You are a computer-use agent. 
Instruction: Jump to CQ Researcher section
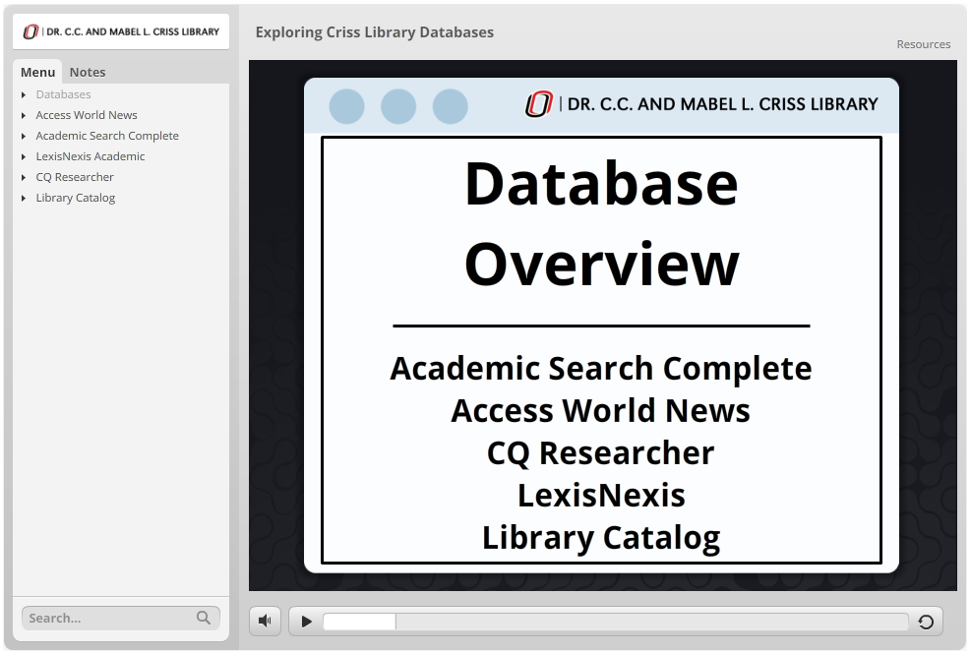(75, 177)
